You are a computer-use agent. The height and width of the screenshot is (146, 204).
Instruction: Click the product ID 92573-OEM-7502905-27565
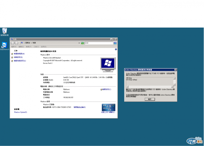point(62,107)
